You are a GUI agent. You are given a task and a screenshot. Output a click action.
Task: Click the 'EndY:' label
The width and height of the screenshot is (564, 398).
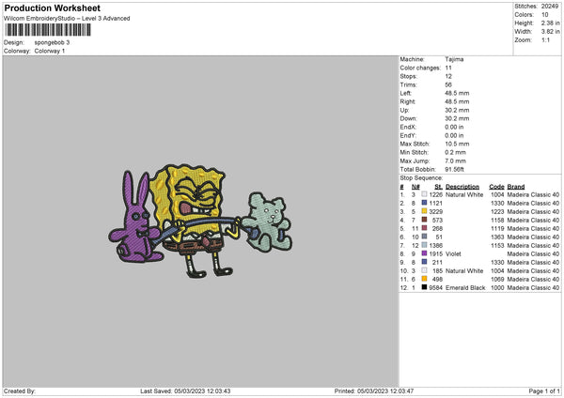pos(408,135)
